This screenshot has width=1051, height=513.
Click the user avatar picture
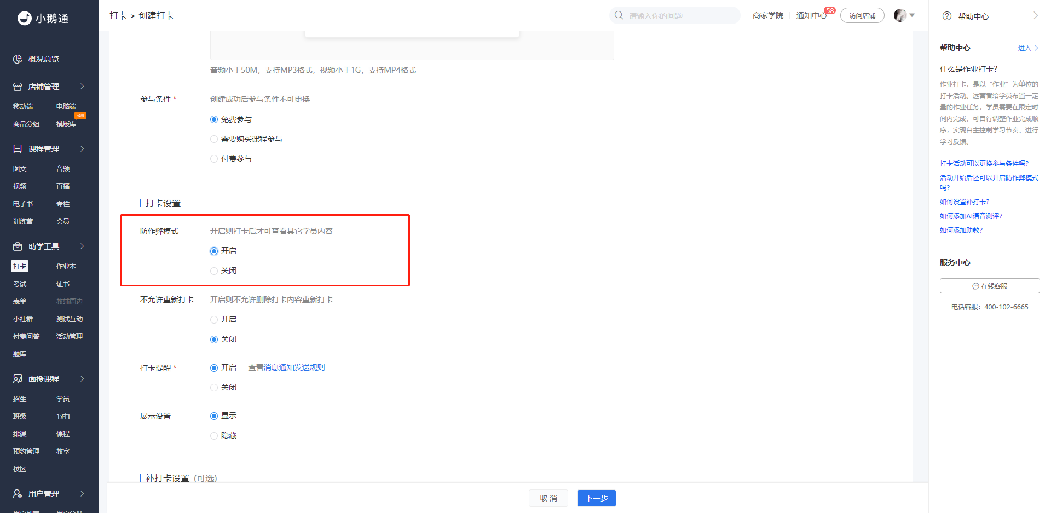point(900,15)
